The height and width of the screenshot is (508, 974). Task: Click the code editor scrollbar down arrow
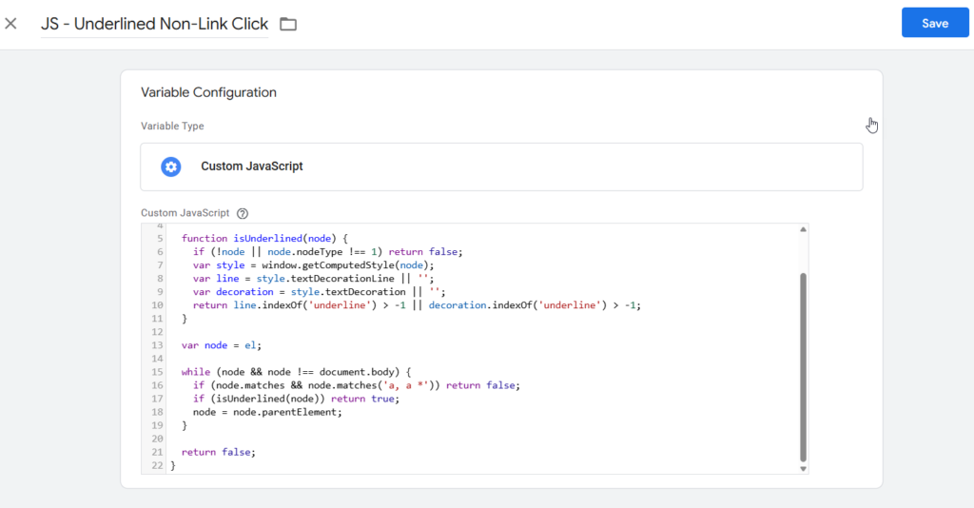click(803, 468)
